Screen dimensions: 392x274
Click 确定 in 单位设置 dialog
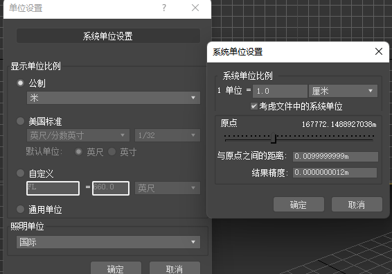tap(116, 268)
